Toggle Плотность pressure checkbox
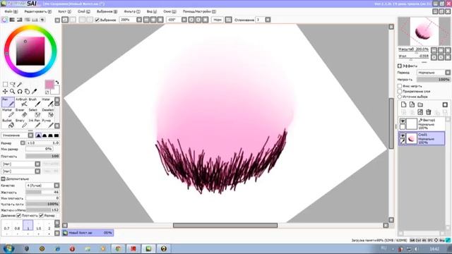Screen dimensions: 452x254 point(19,215)
